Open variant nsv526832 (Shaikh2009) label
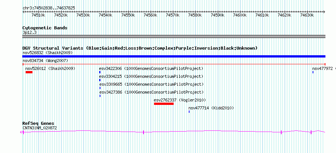 point(48,53)
